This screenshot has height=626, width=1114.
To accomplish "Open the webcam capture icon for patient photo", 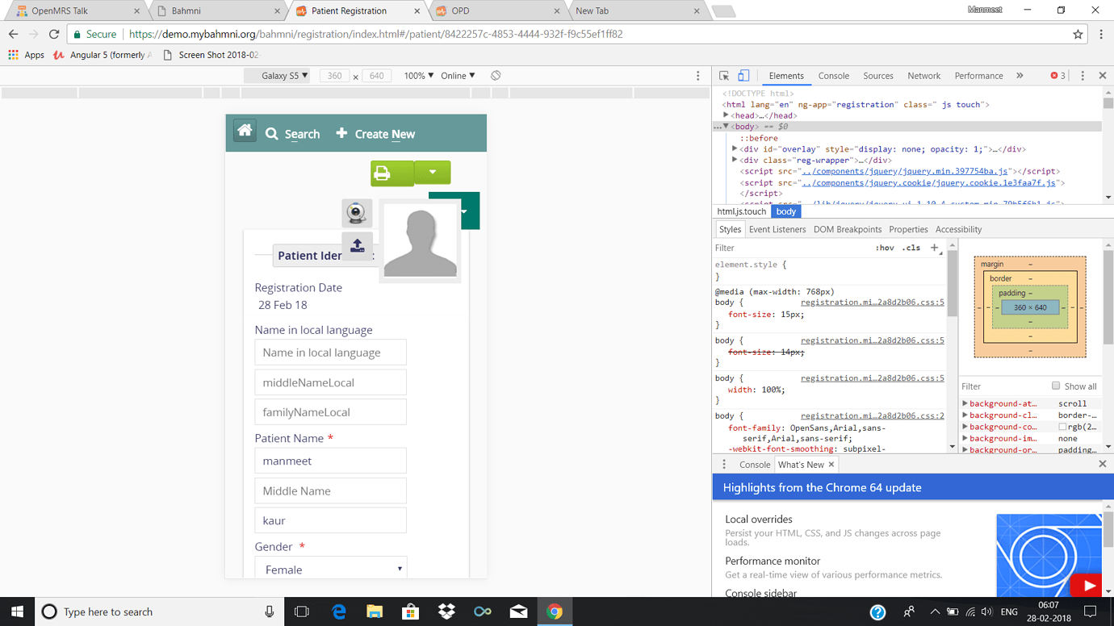I will [x=356, y=213].
